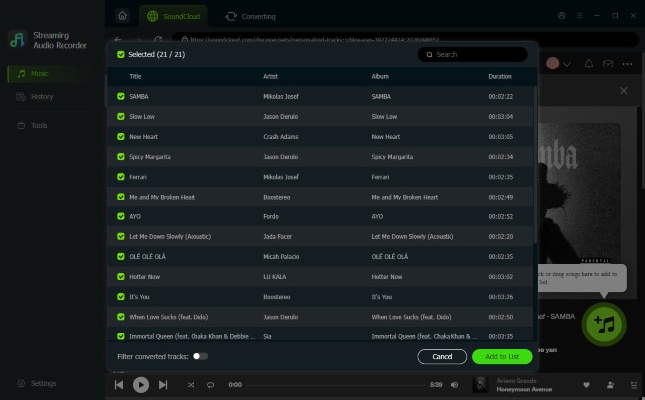Go to the home page icon
This screenshot has width=645, height=400.
(123, 16)
